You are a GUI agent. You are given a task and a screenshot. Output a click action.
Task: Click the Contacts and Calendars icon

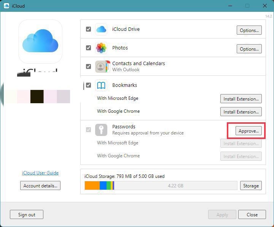tap(103, 67)
